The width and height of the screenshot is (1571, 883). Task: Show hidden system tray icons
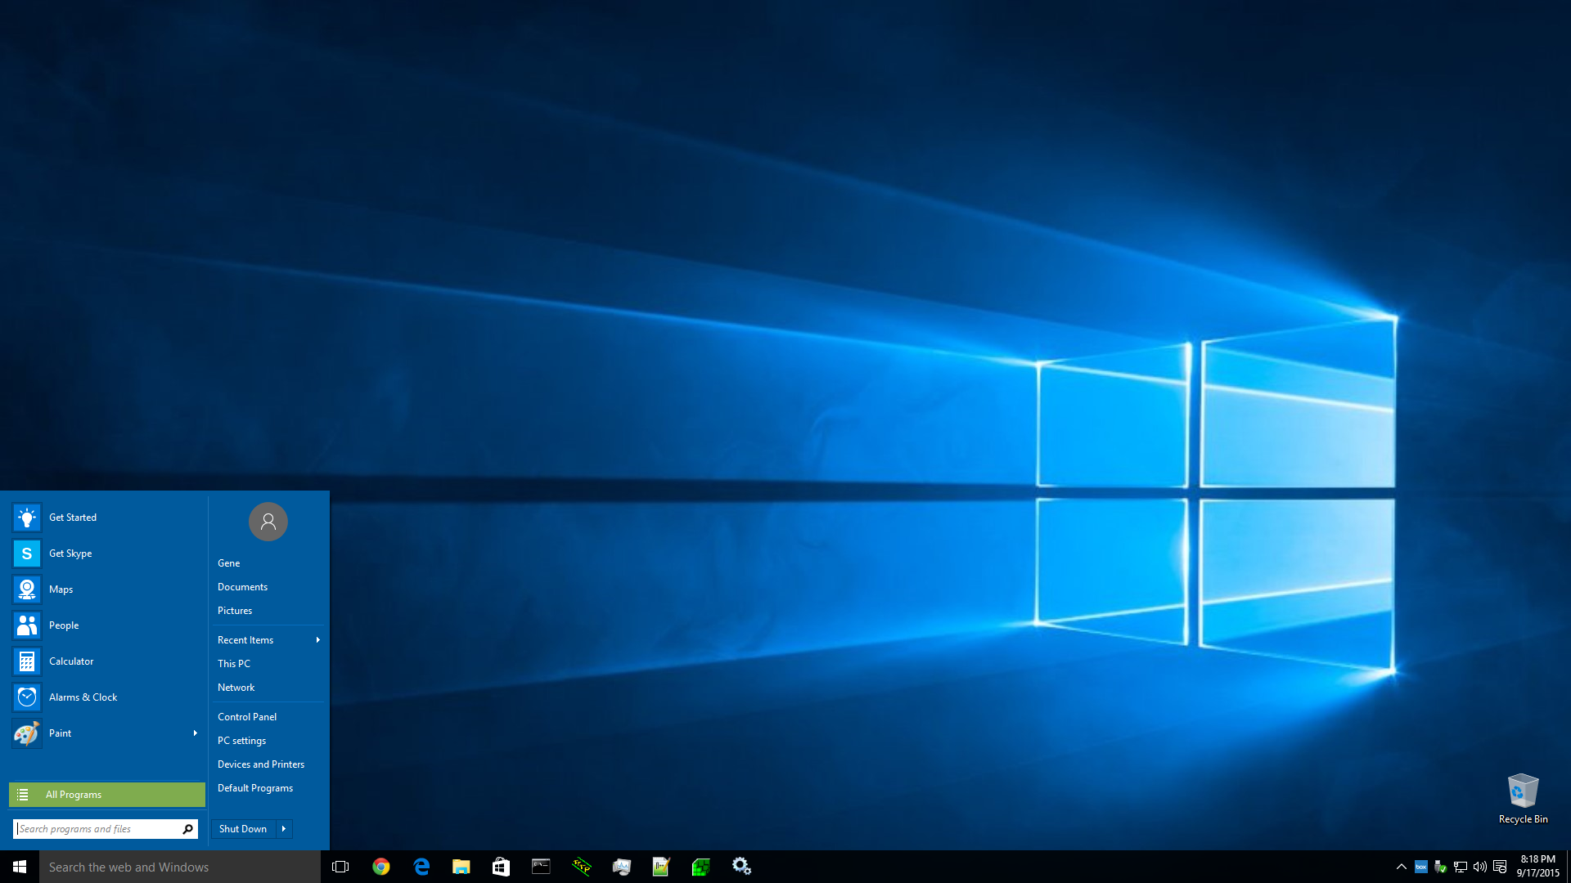pos(1401,867)
